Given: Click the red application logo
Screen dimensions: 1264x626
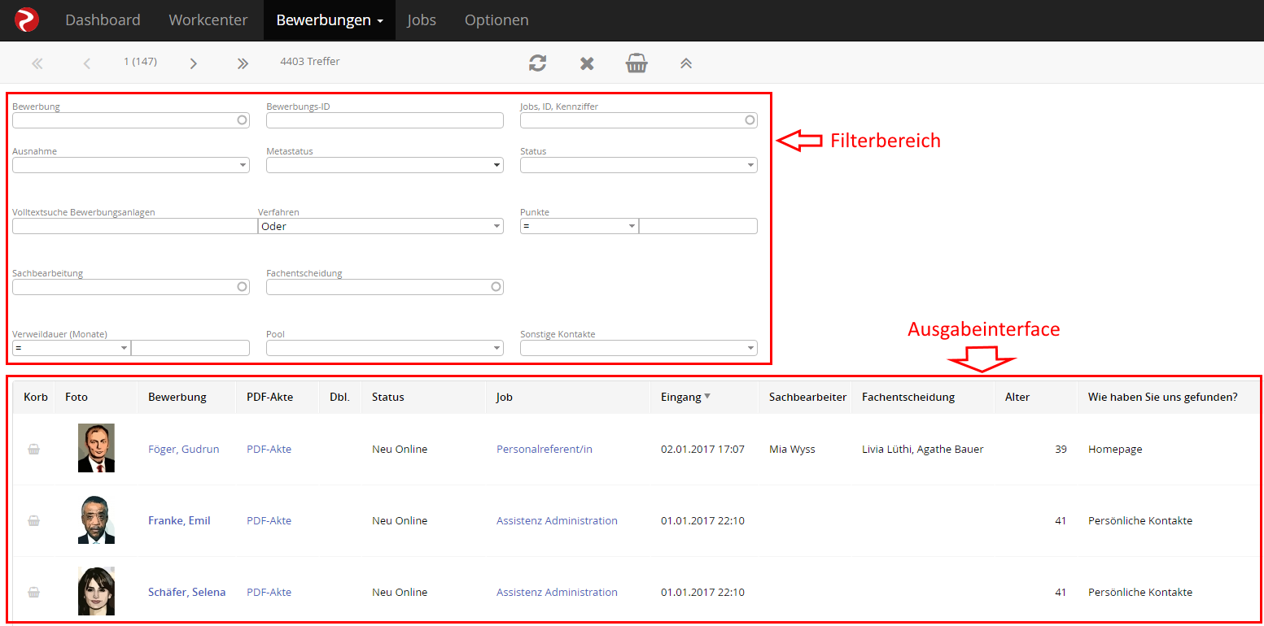Looking at the screenshot, I should pyautogui.click(x=27, y=20).
